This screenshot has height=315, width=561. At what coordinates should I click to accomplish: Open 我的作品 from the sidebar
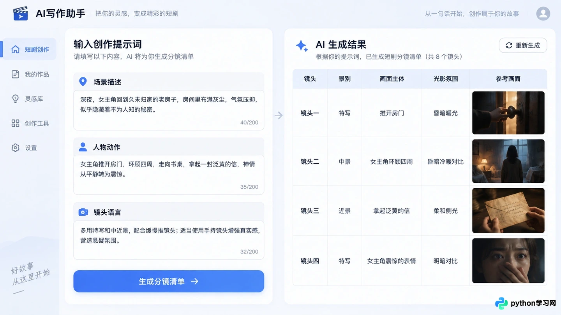30,74
